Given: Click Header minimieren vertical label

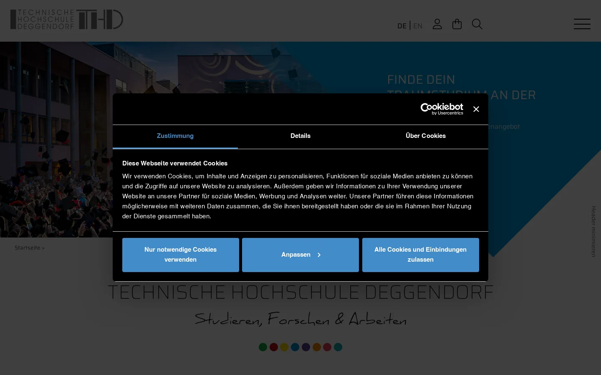Looking at the screenshot, I should [593, 231].
